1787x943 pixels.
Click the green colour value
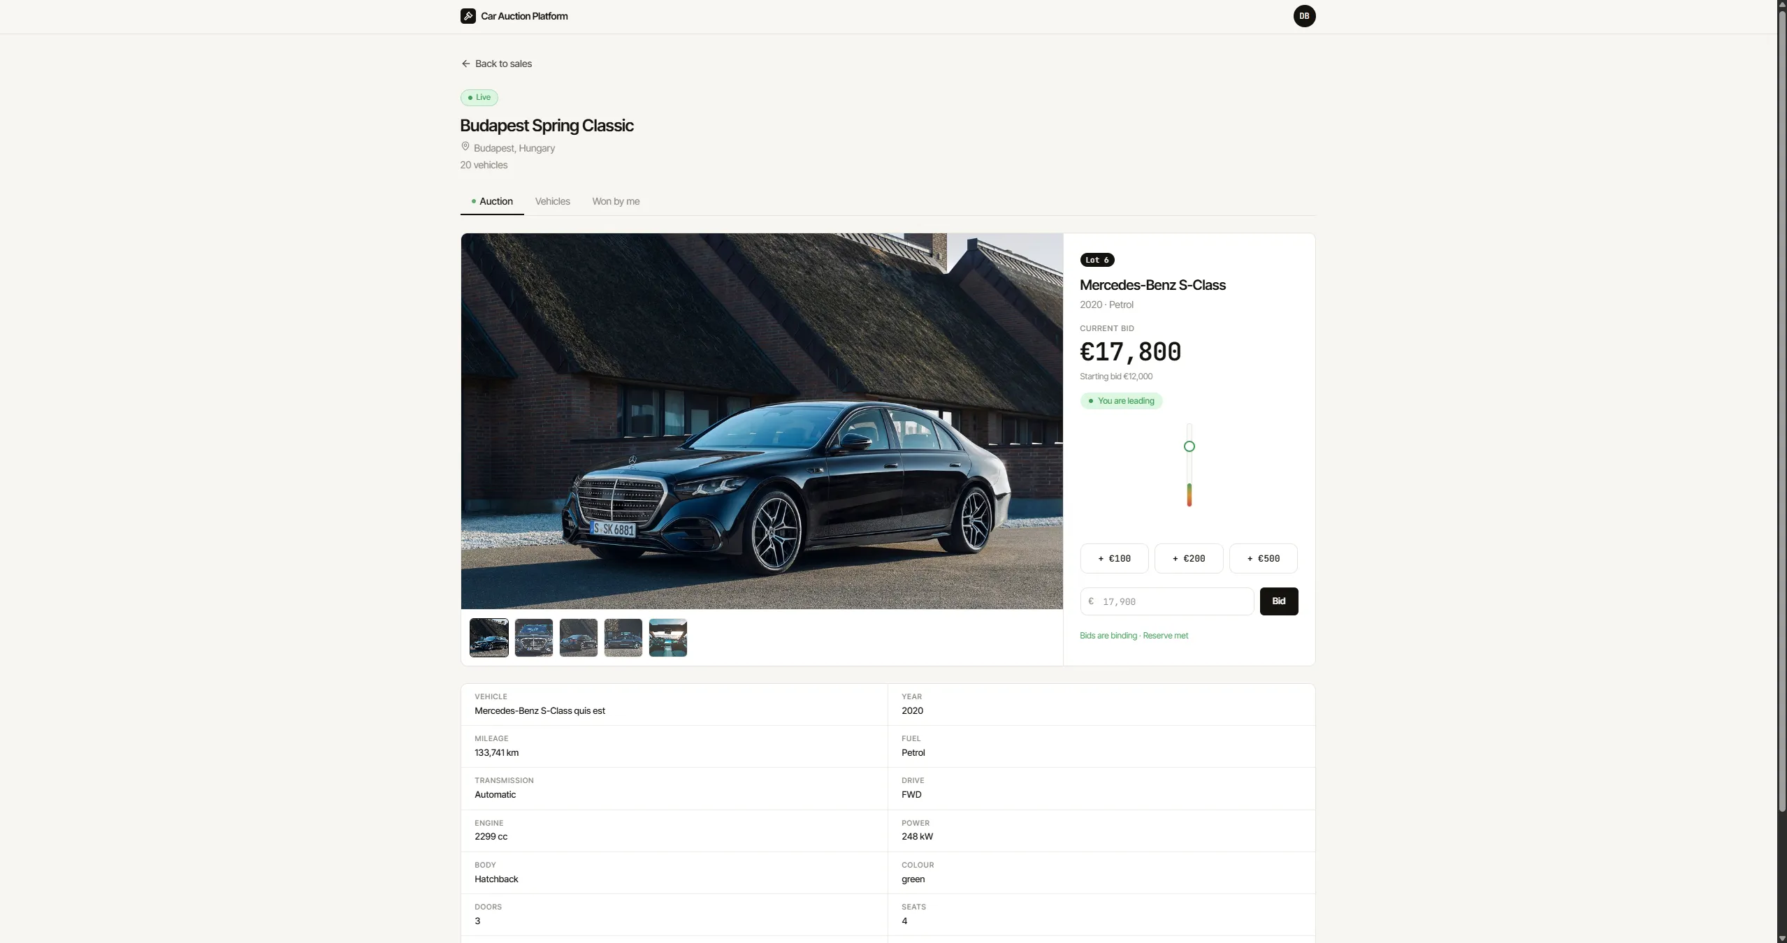pos(913,879)
